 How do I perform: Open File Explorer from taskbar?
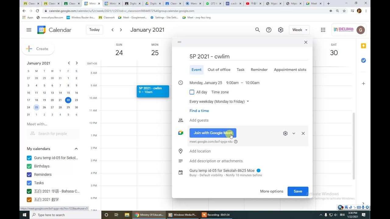click(127, 215)
